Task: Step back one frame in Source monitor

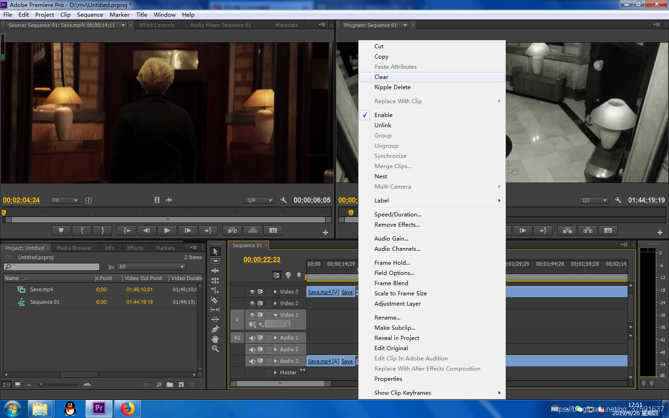Action: tap(147, 230)
